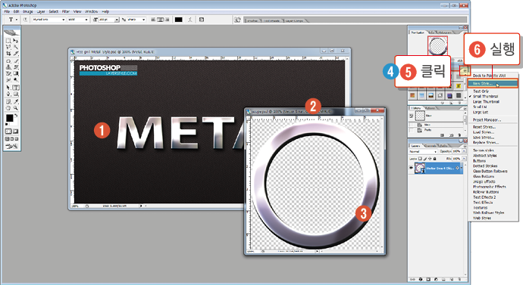The width and height of the screenshot is (523, 285).
Task: Select the Magic Wand tool
Action: (16, 47)
